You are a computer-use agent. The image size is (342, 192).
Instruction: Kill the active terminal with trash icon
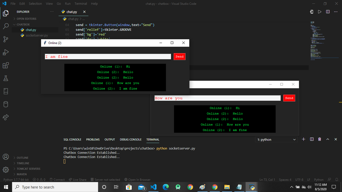tap(320, 139)
